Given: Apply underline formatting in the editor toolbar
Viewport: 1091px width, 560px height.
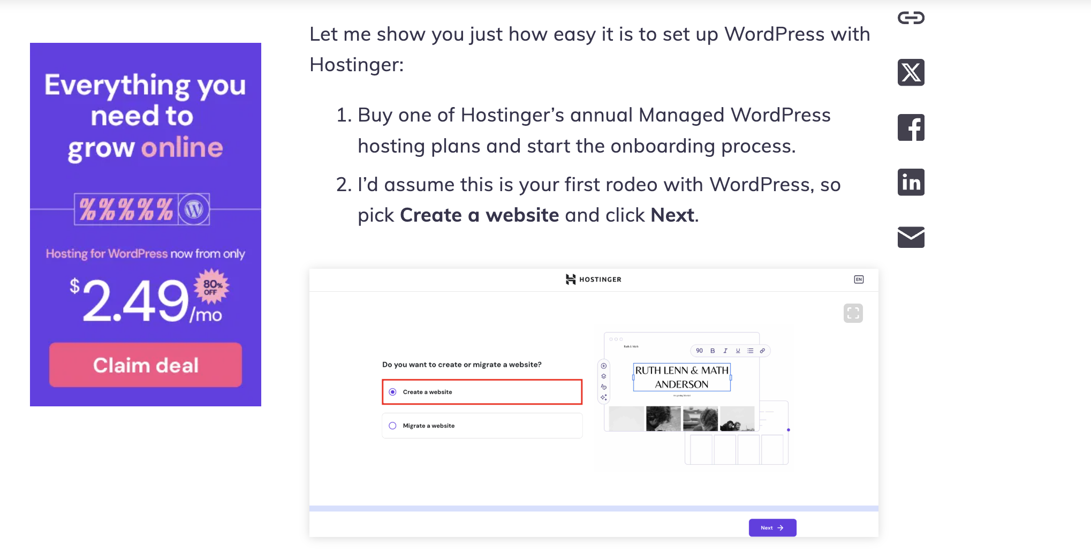Looking at the screenshot, I should click(738, 351).
